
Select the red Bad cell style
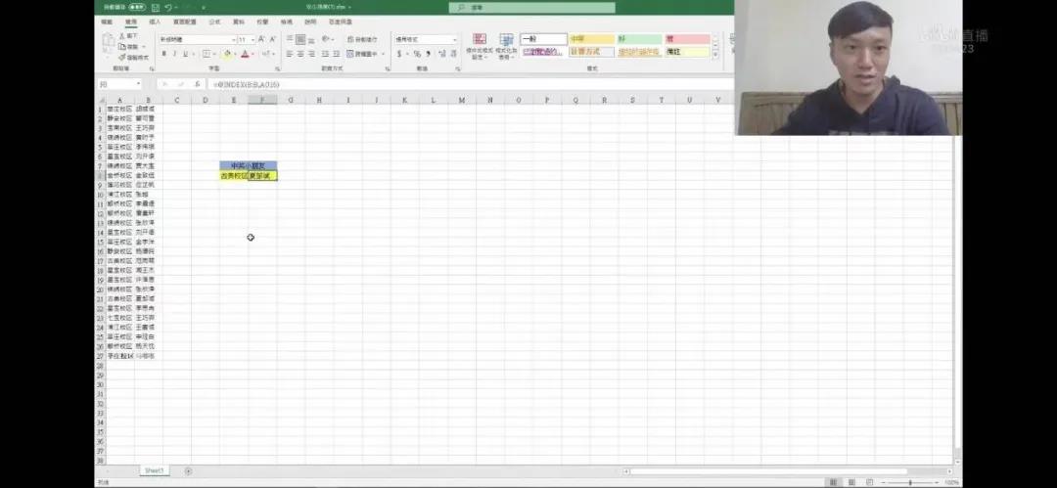pos(688,39)
